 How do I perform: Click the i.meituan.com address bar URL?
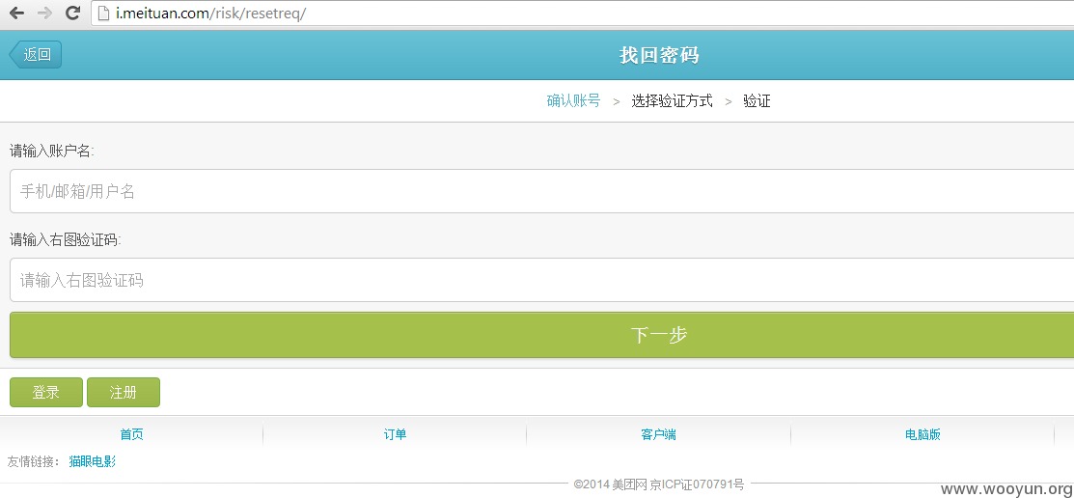(x=211, y=14)
